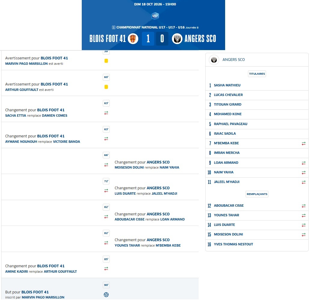Click the Blois score digit 1
Image resolution: width=318 pixels, height=300 pixels.
pos(148,38)
